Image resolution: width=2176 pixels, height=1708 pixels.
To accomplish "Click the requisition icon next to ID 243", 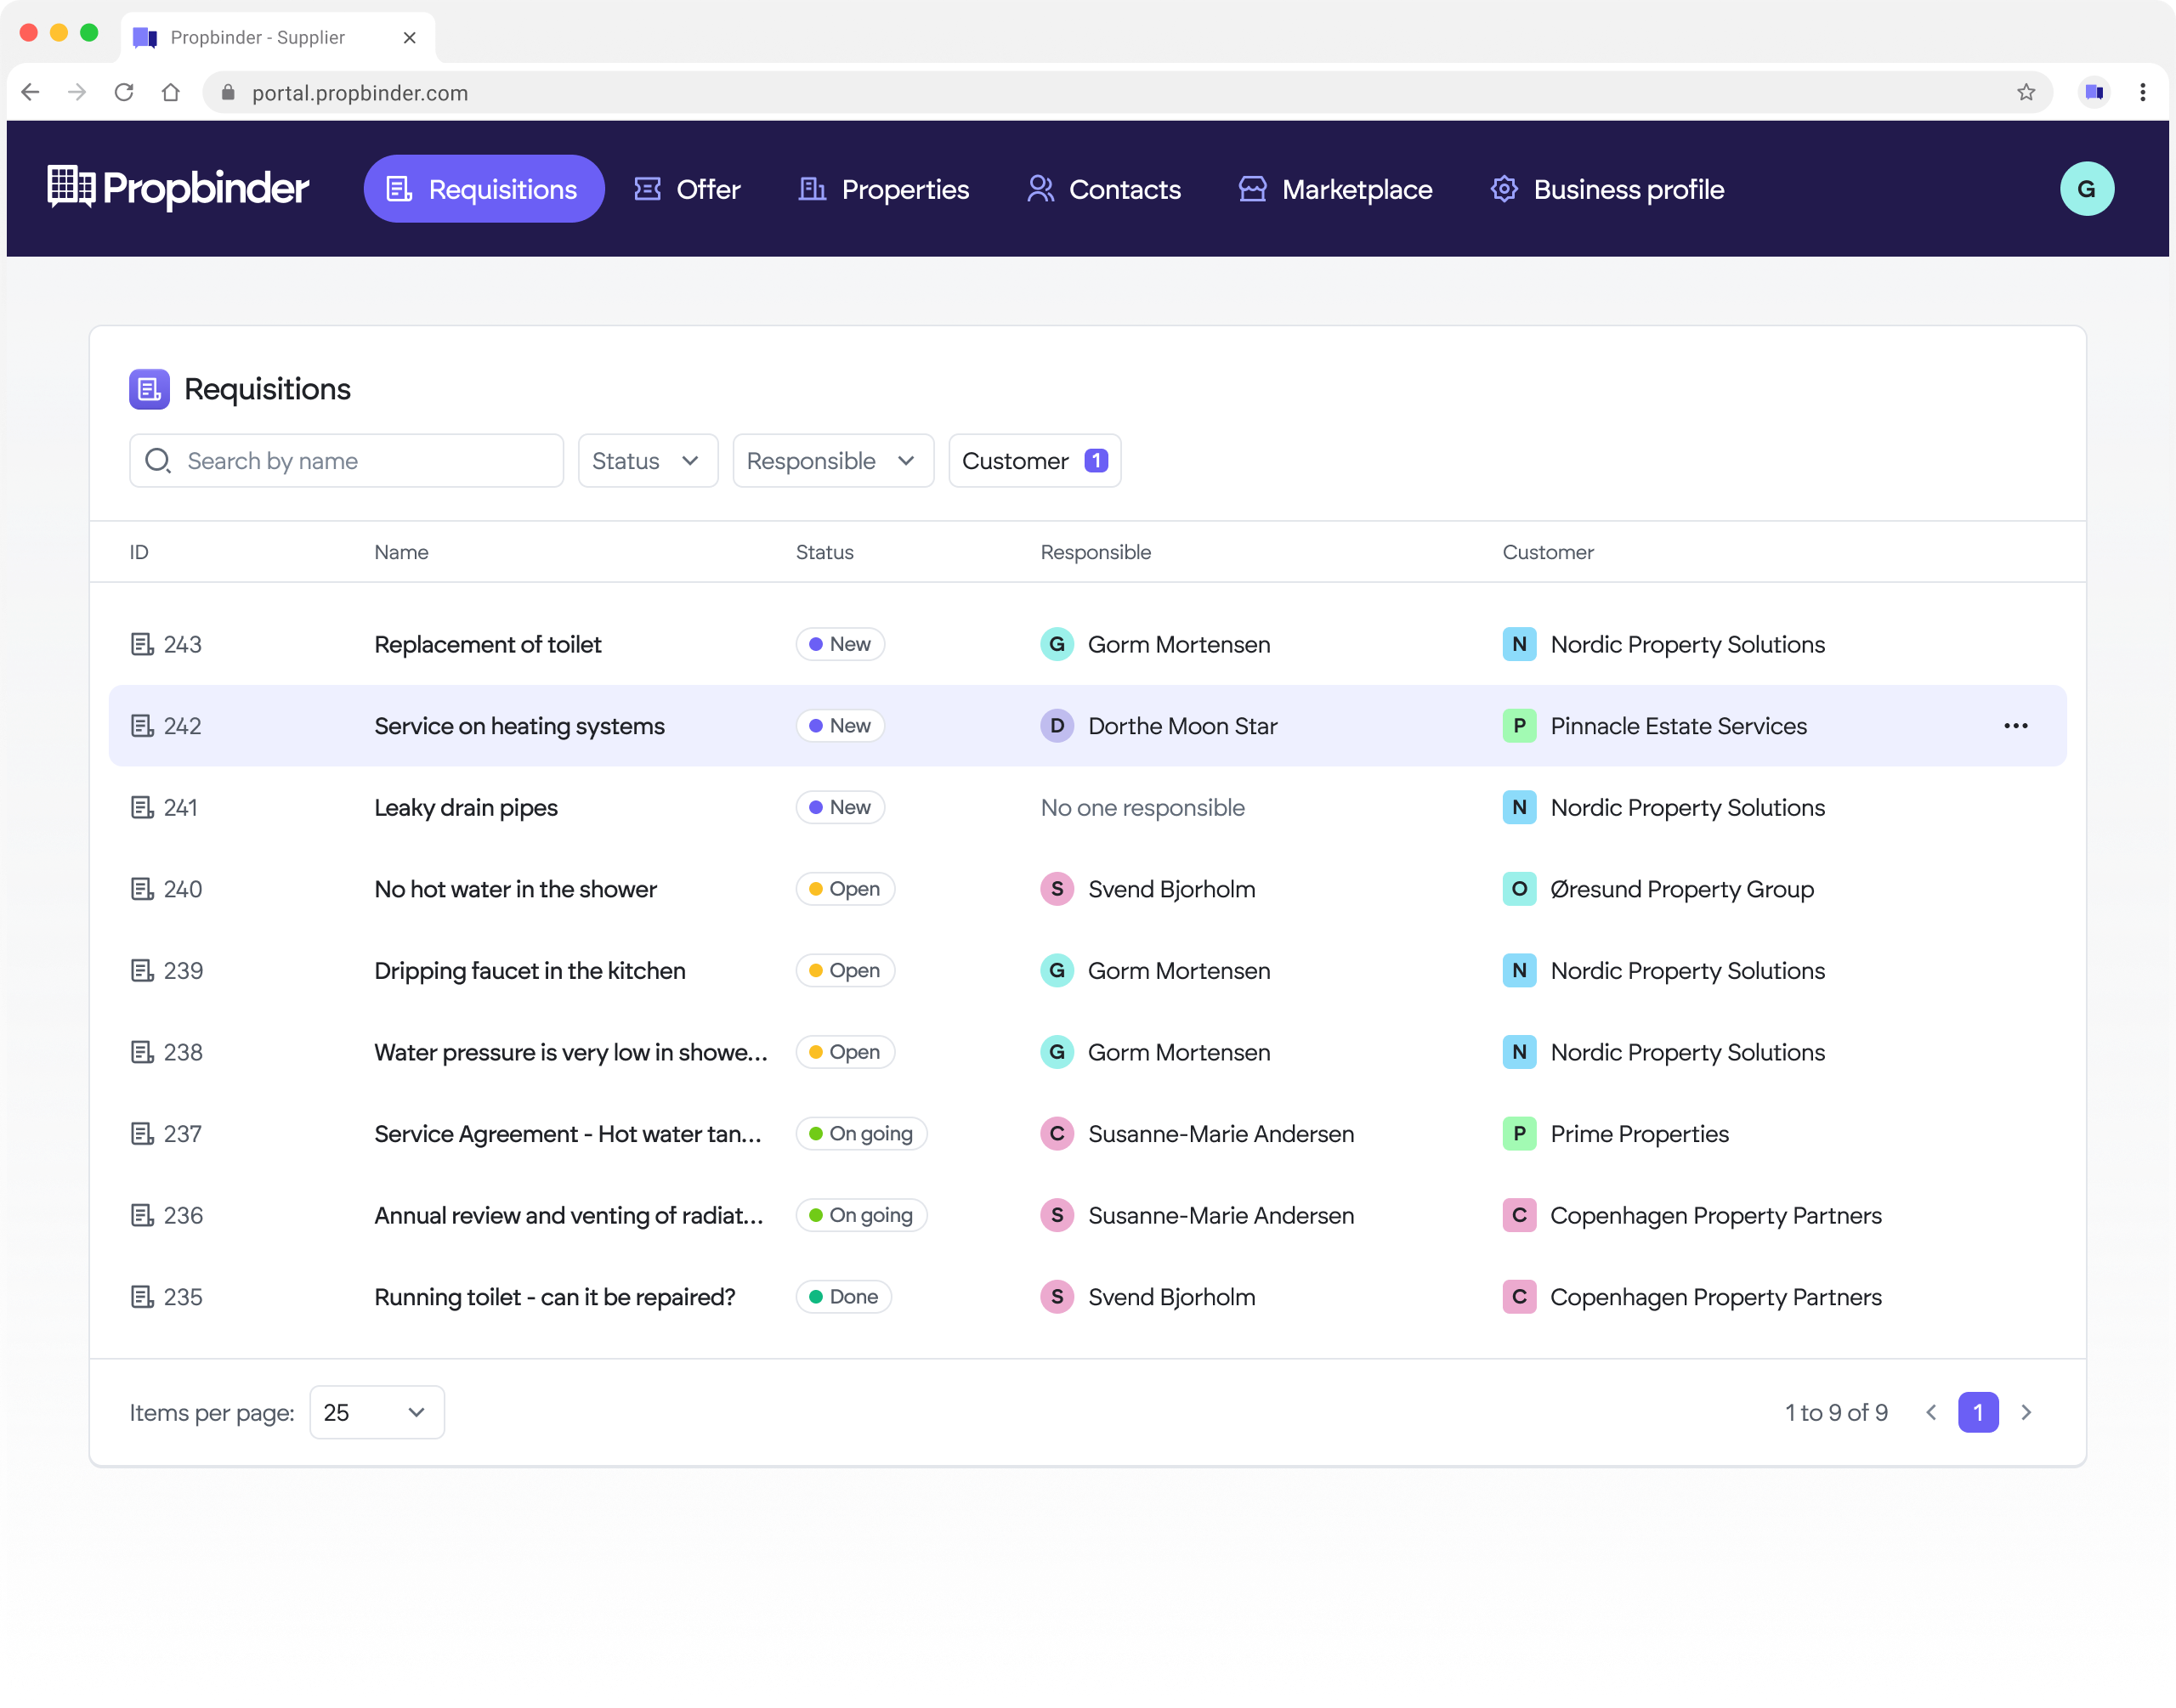I will click(x=142, y=644).
